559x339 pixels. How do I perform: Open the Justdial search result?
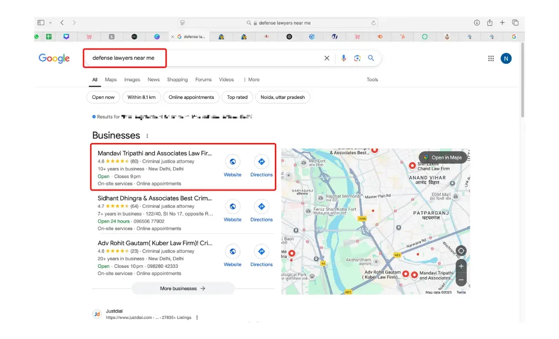point(114,311)
